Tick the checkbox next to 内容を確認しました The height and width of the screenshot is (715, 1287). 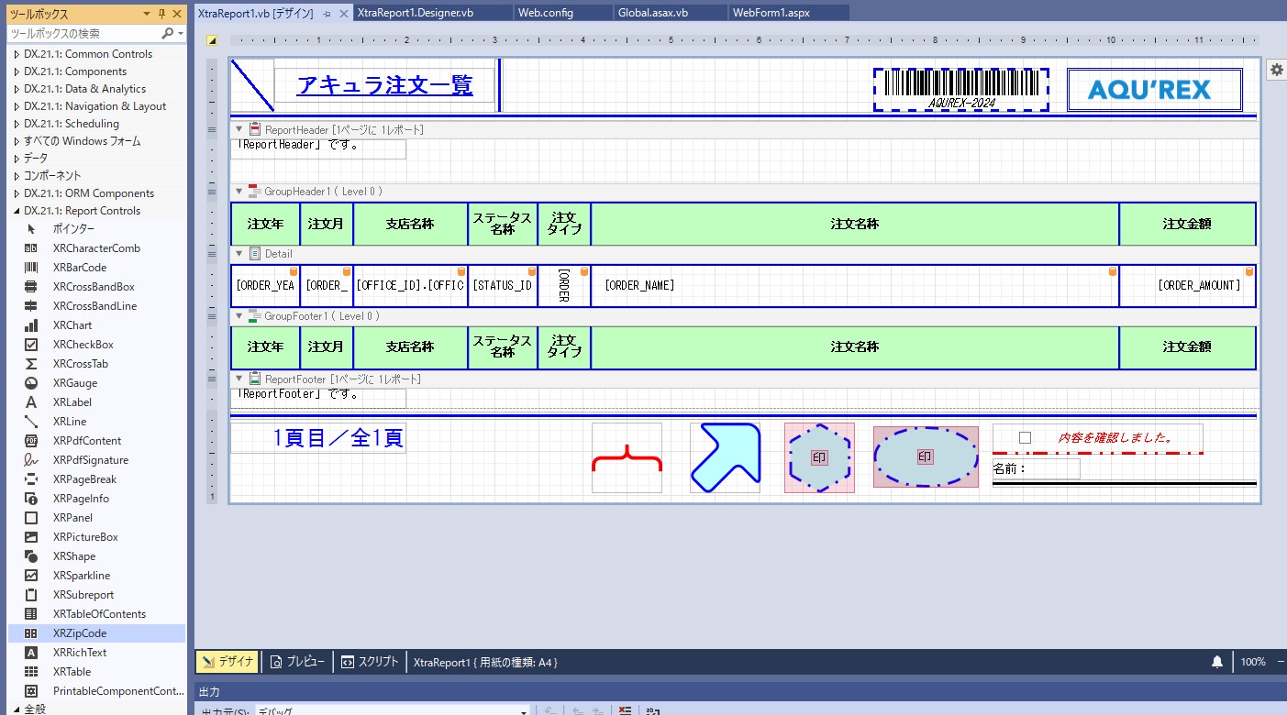(1026, 438)
